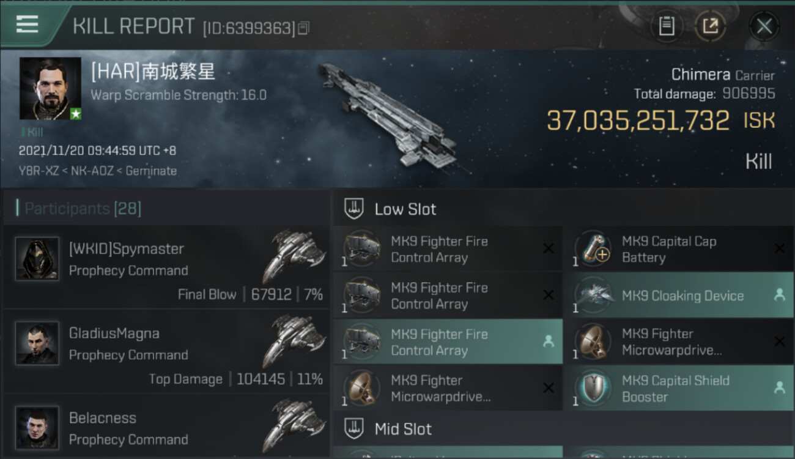Tap the Geminate region location link
795x459 pixels.
click(x=151, y=171)
